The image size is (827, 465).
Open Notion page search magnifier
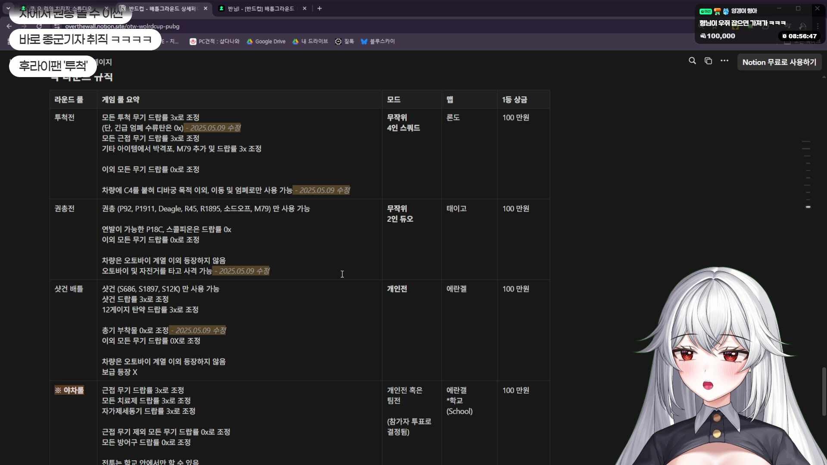coord(692,61)
